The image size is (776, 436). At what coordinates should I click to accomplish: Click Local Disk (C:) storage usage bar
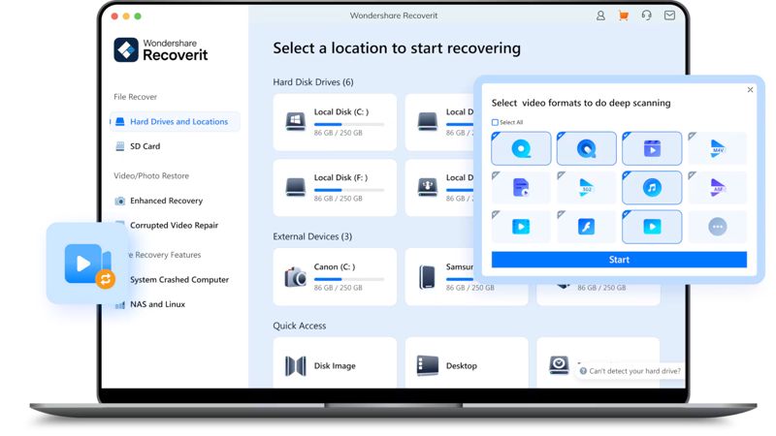[x=349, y=125]
